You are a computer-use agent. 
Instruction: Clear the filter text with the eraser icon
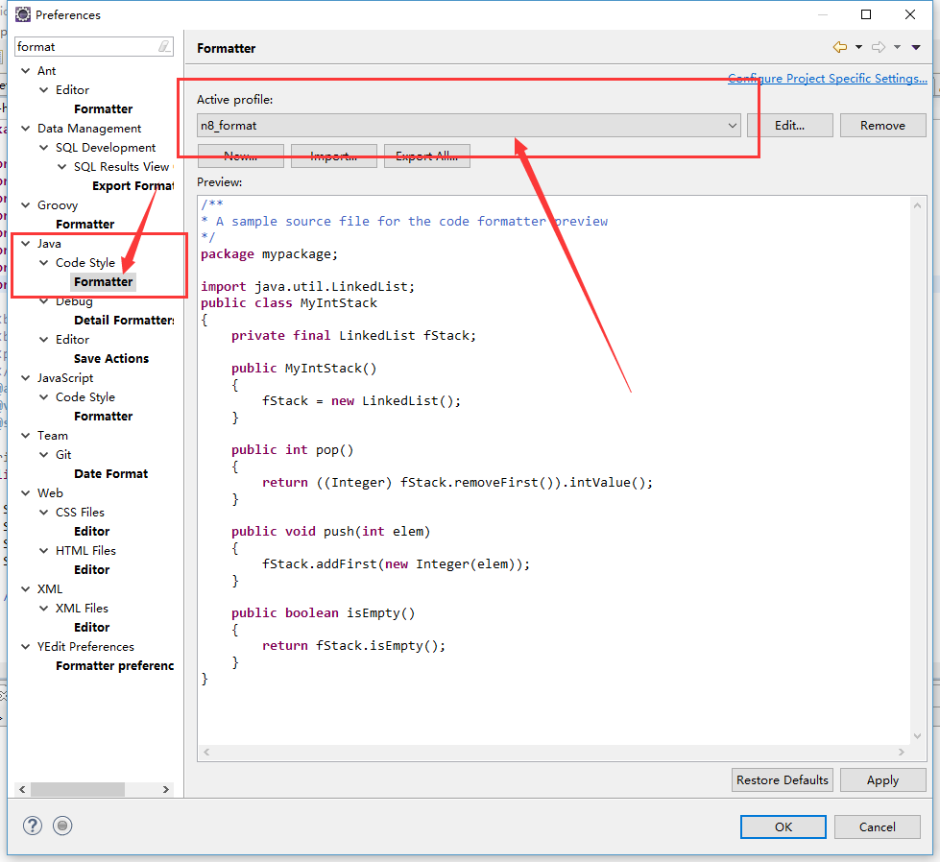click(x=164, y=46)
